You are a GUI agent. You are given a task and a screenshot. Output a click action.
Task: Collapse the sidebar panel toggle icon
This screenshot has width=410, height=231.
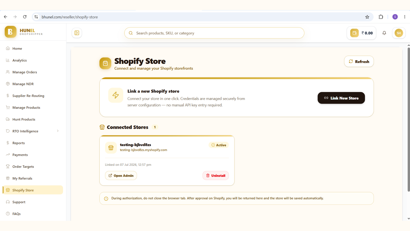tap(77, 33)
